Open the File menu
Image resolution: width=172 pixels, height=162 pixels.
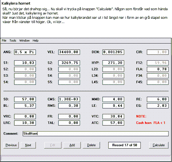coord(4,40)
